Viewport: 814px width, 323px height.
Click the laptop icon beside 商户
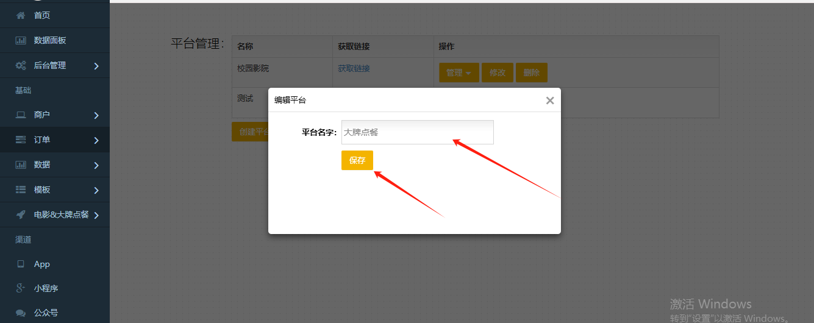[21, 115]
